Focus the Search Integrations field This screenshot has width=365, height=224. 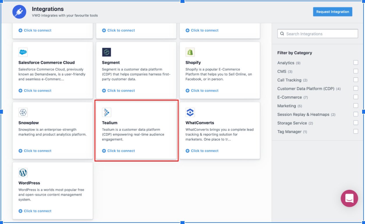click(318, 34)
